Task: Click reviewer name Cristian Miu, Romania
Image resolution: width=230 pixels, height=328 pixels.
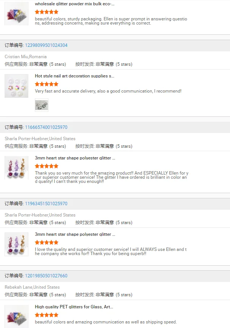Action: [26, 57]
